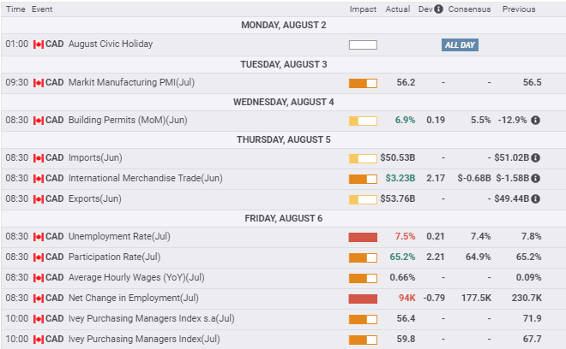Image resolution: width=566 pixels, height=349 pixels.
Task: Click info icon on Exports row
Action: click(535, 198)
